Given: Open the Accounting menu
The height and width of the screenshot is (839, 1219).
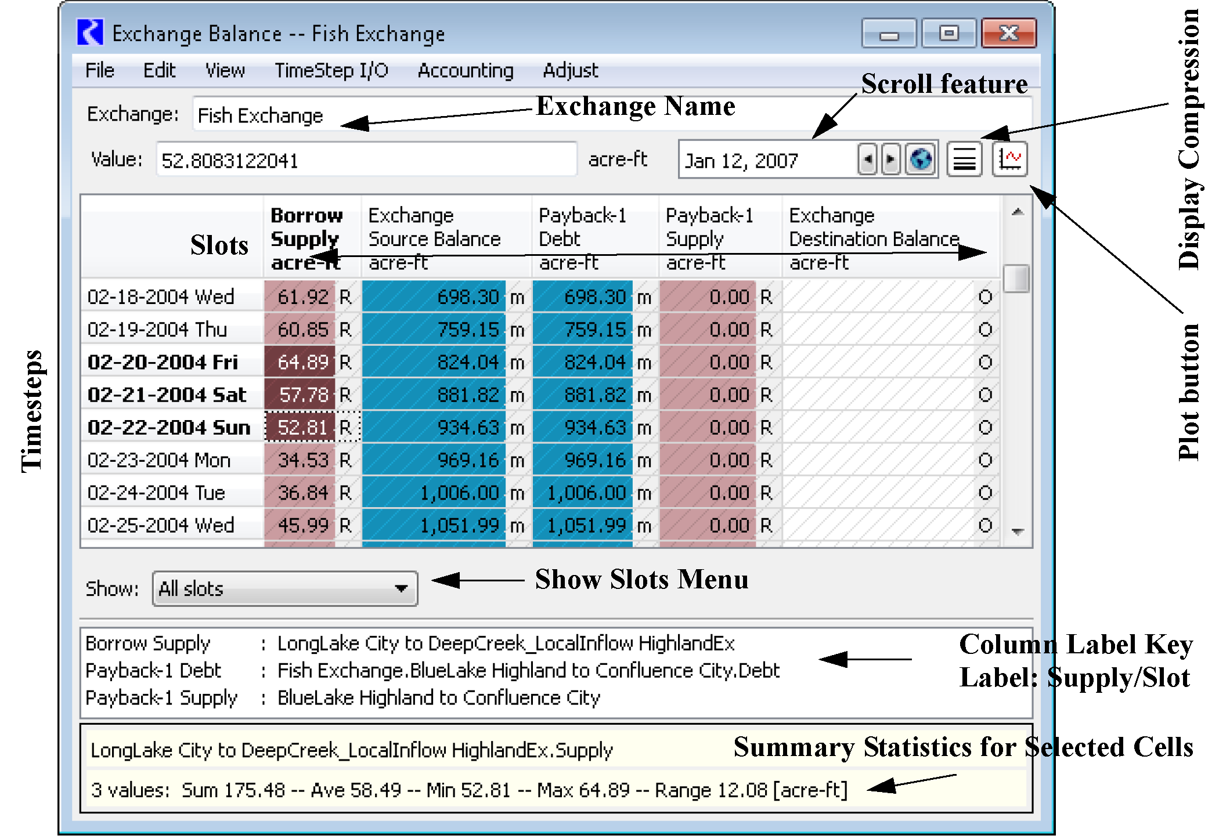Looking at the screenshot, I should pyautogui.click(x=465, y=71).
